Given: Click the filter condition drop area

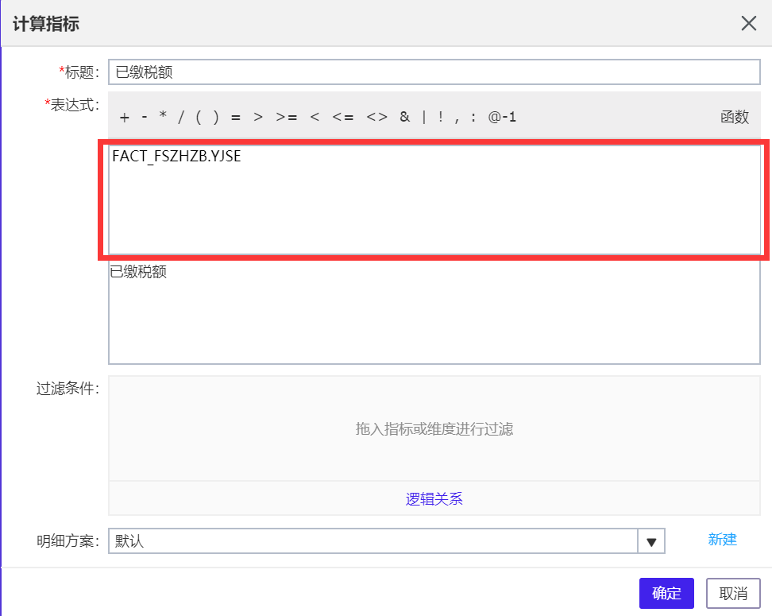Looking at the screenshot, I should tap(434, 428).
